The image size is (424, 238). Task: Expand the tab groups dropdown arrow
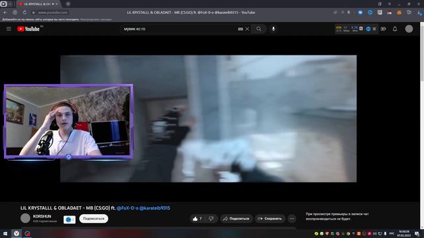(x=11, y=4)
